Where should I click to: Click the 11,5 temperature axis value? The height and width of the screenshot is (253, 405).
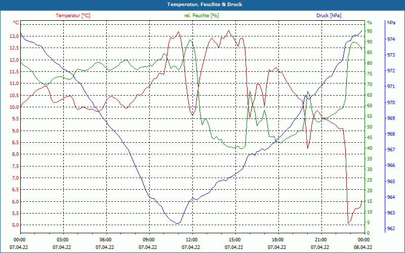pyautogui.click(x=14, y=71)
